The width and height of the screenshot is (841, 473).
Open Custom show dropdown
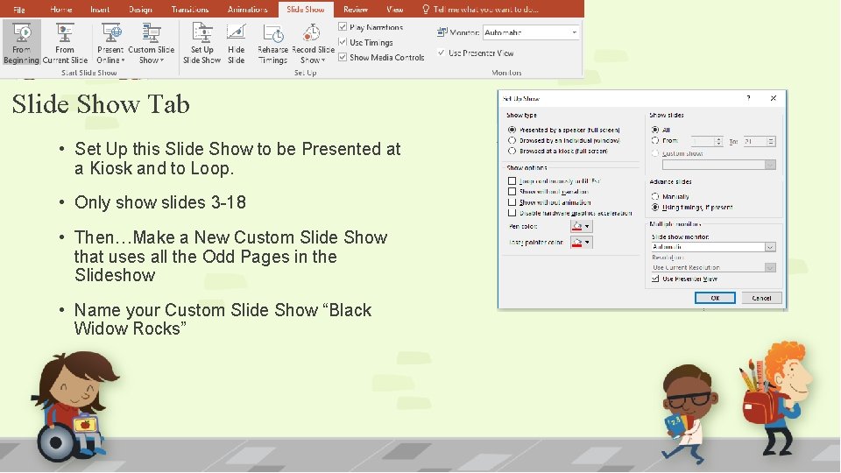click(x=770, y=165)
